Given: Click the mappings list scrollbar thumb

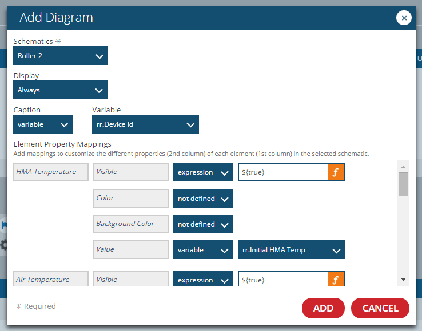Looking at the screenshot, I should 403,184.
